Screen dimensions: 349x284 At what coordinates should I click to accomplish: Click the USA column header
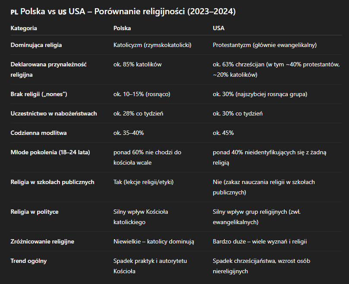[219, 28]
